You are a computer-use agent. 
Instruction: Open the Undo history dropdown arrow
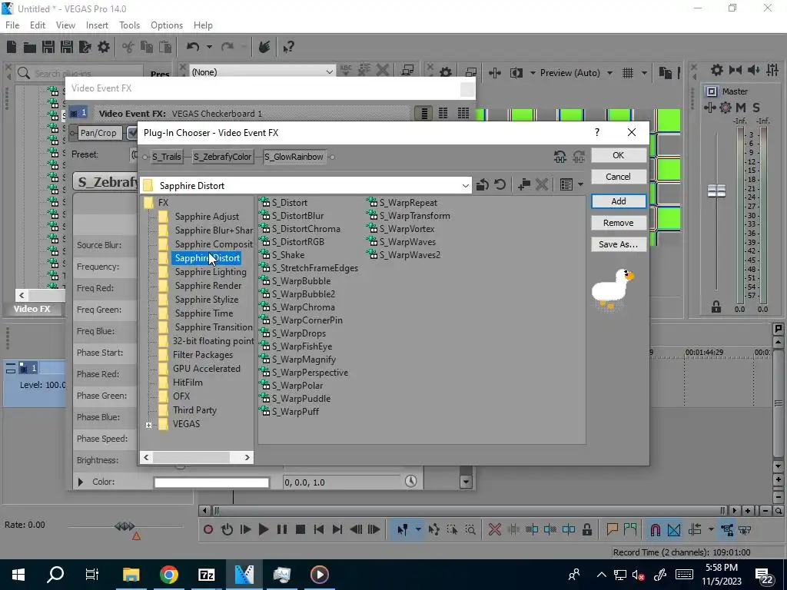(209, 47)
